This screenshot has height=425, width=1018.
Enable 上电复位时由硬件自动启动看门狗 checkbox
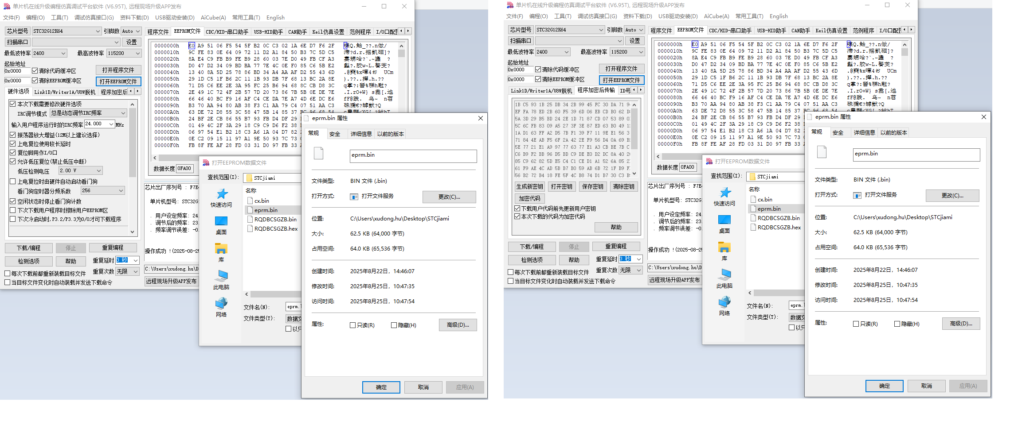(13, 182)
